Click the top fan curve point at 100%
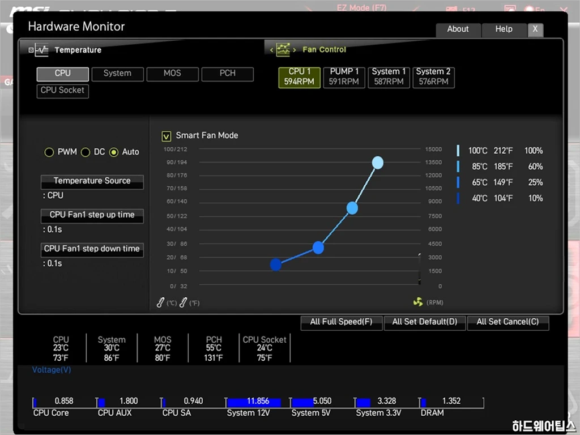Image resolution: width=580 pixels, height=435 pixels. coord(378,163)
